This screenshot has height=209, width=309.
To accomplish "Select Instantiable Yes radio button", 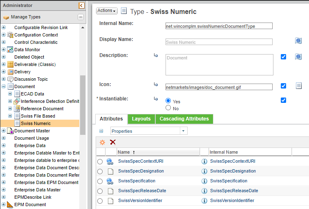I will pyautogui.click(x=168, y=101).
